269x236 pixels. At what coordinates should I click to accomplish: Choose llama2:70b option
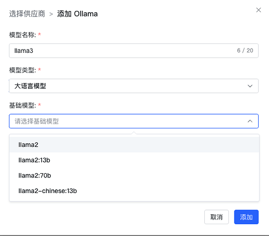click(134, 176)
